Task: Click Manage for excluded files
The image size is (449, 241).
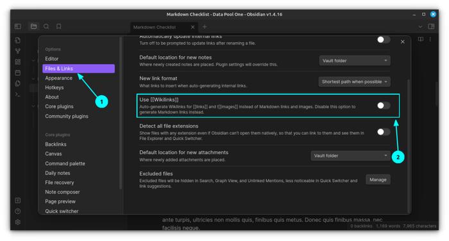Action: coord(378,180)
